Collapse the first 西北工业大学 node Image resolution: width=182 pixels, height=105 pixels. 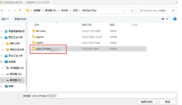coord(1,37)
